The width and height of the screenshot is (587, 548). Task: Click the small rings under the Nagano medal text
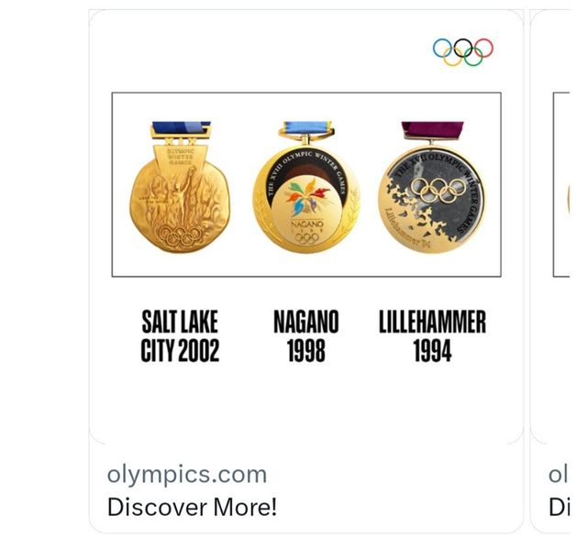click(x=306, y=238)
